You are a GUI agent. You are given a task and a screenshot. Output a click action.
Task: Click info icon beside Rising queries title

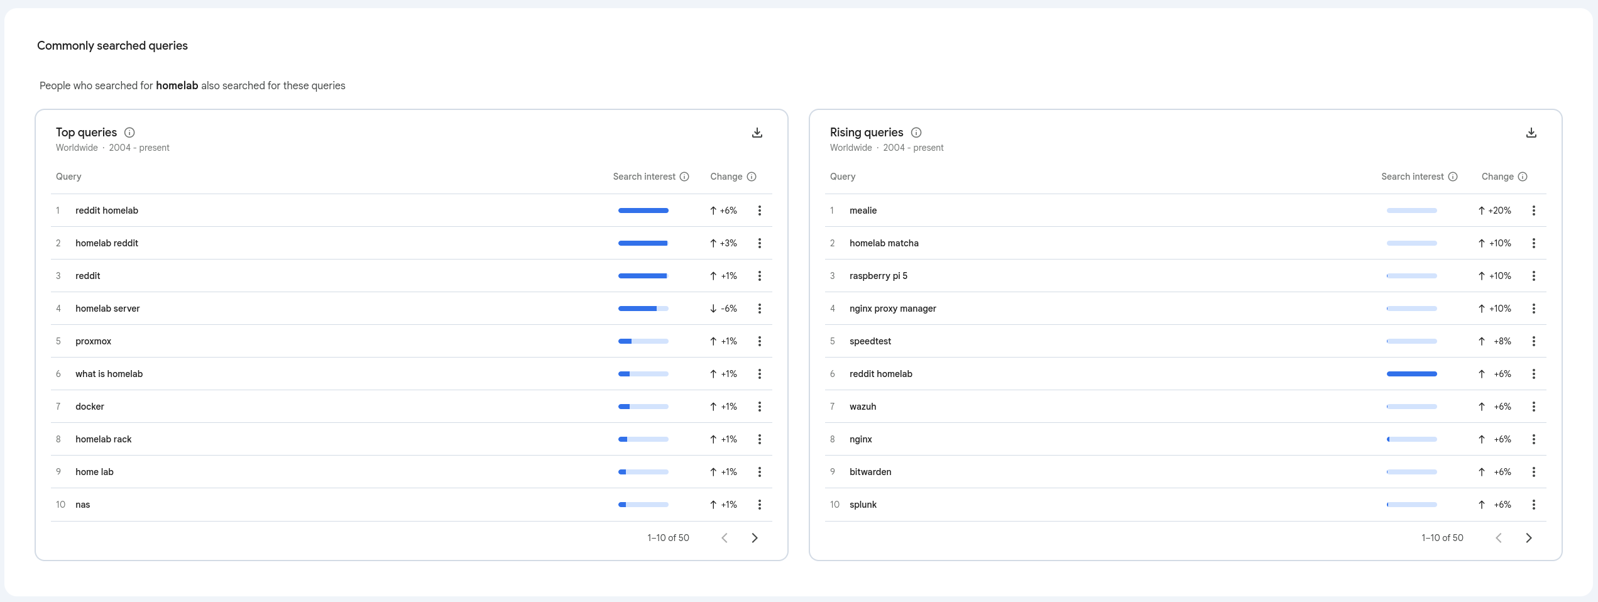[916, 133]
